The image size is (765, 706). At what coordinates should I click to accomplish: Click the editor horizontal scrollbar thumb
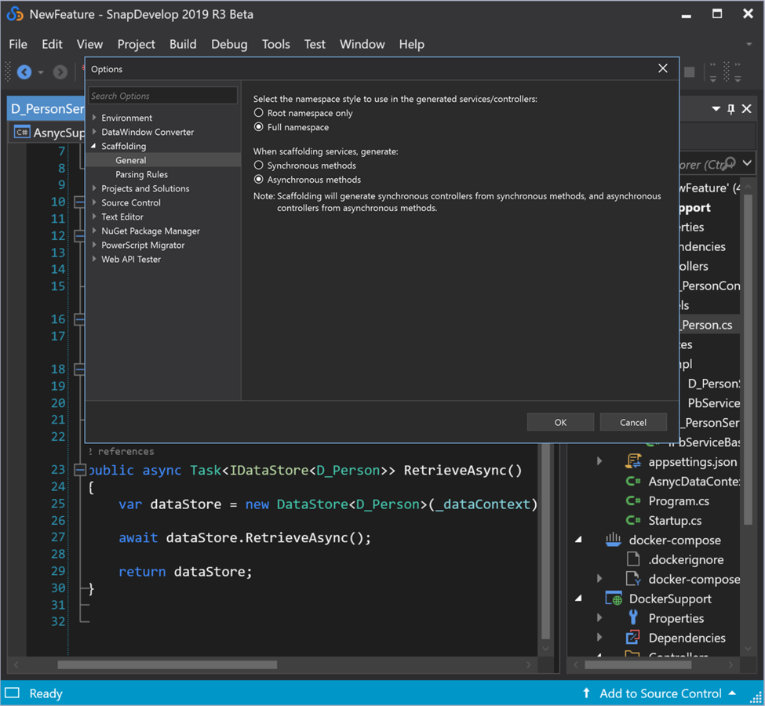167,664
